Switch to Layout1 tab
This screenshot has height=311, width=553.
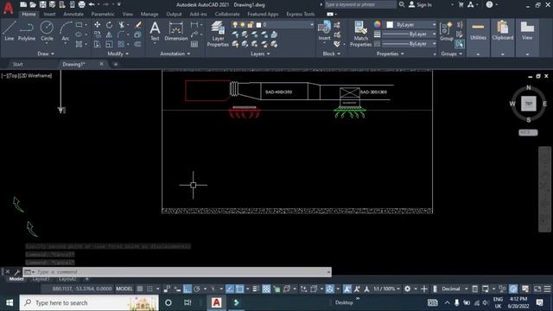(x=41, y=279)
